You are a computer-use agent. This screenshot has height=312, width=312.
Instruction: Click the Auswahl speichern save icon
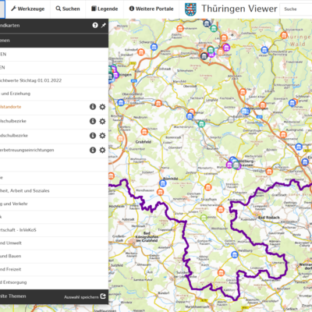click(103, 296)
